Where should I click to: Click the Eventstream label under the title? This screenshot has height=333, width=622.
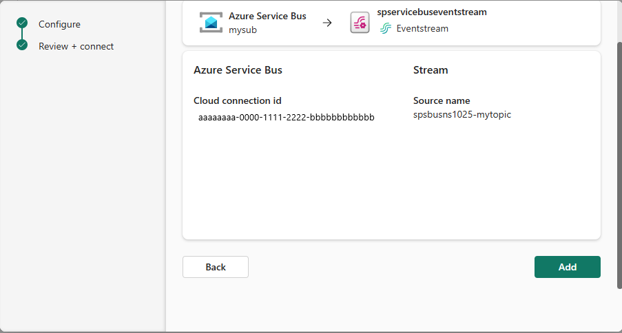pos(422,29)
